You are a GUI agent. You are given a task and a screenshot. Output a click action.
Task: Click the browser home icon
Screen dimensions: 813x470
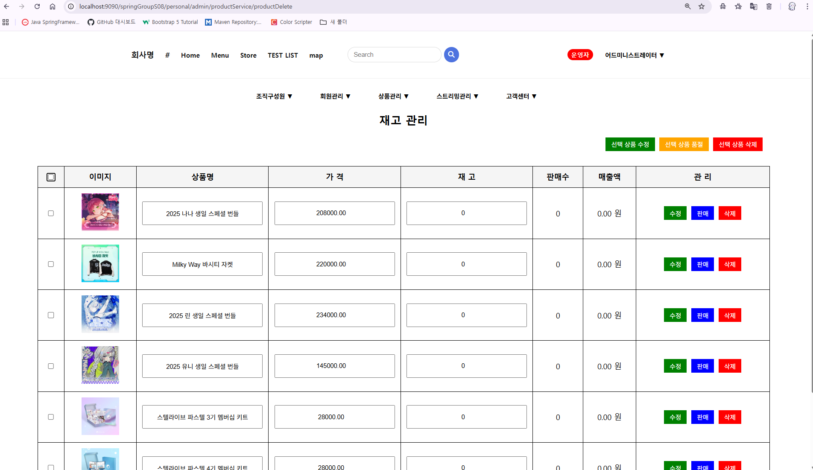point(53,6)
